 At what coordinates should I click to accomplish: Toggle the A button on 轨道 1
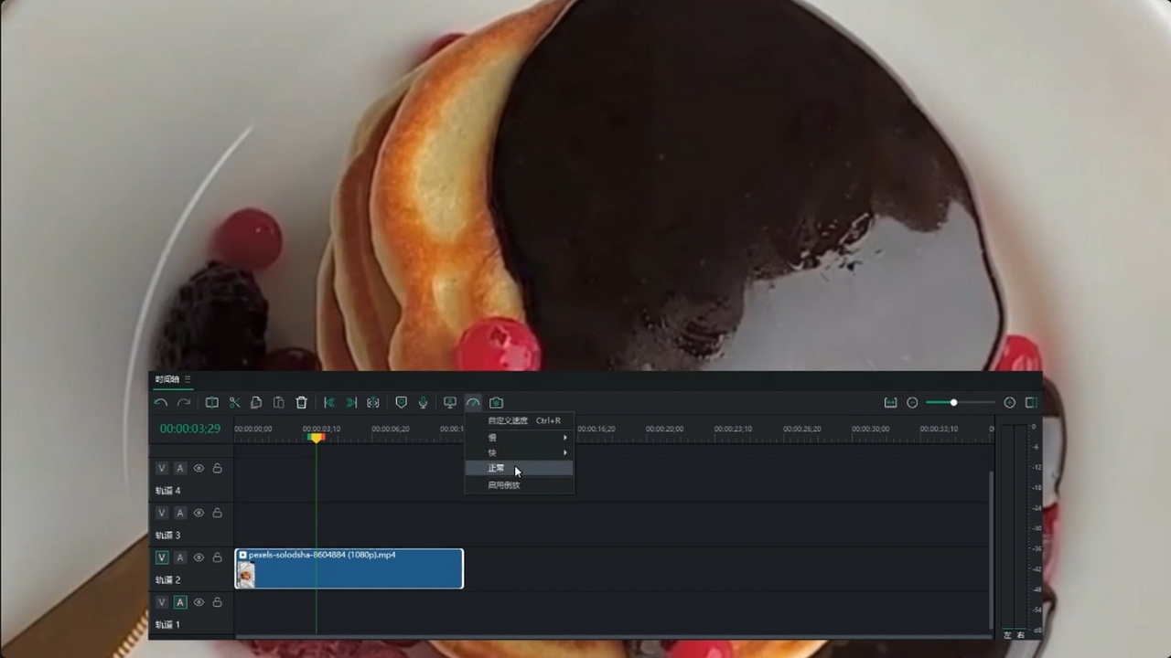pos(180,602)
